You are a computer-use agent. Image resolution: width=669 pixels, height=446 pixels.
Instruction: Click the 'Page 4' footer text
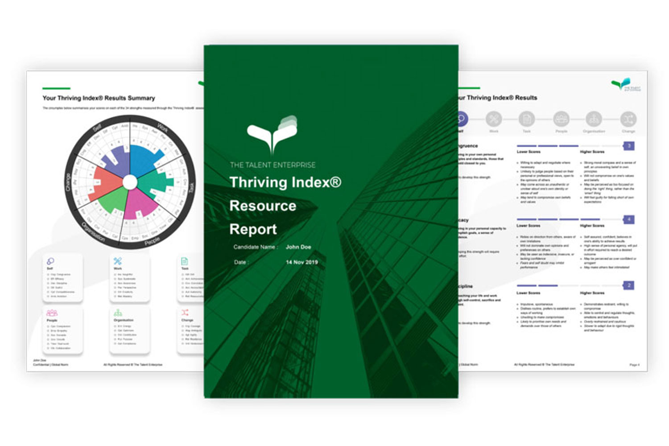point(634,365)
